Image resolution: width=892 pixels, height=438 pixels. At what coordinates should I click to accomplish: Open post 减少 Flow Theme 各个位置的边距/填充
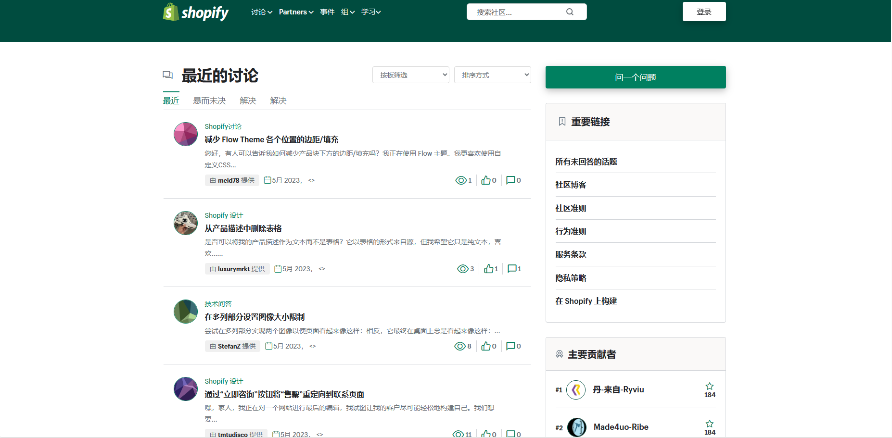272,139
